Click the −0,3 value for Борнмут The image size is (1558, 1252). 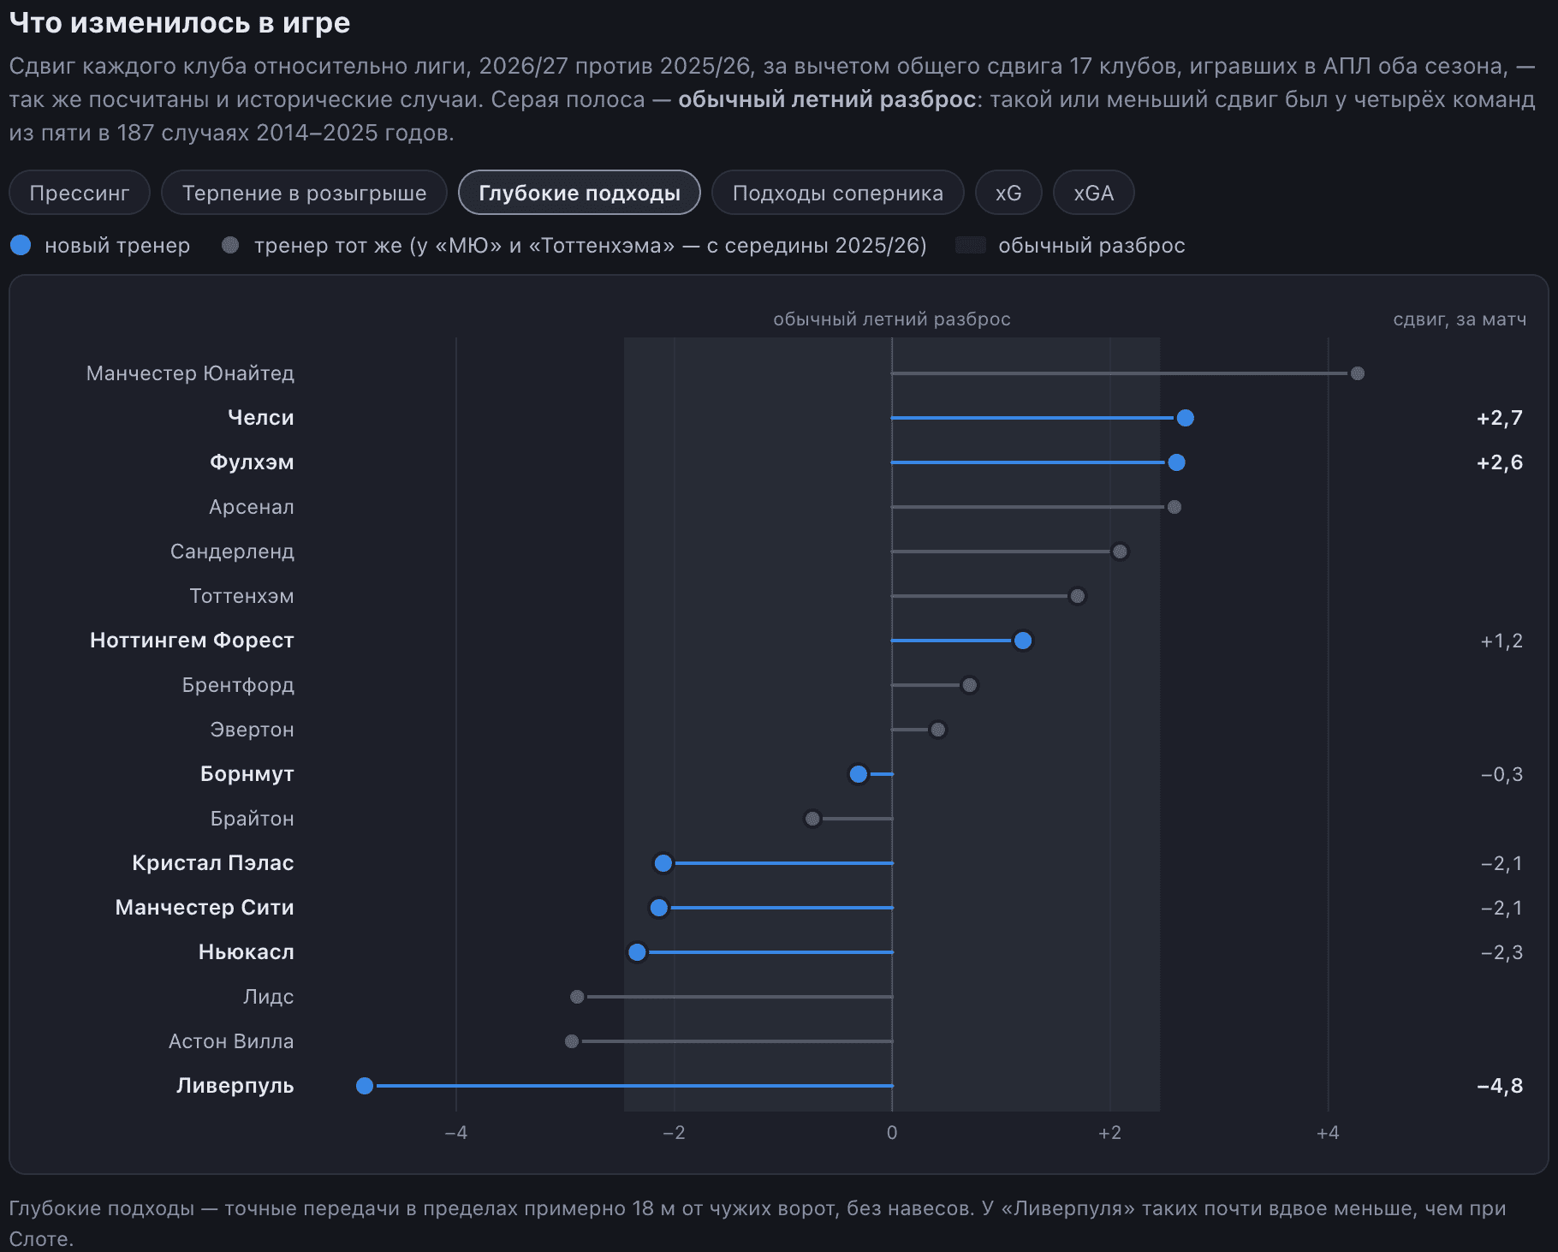coord(1502,774)
